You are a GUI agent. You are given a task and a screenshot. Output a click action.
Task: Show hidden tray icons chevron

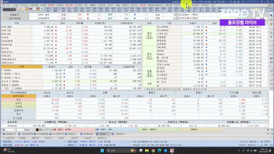[x=239, y=151]
